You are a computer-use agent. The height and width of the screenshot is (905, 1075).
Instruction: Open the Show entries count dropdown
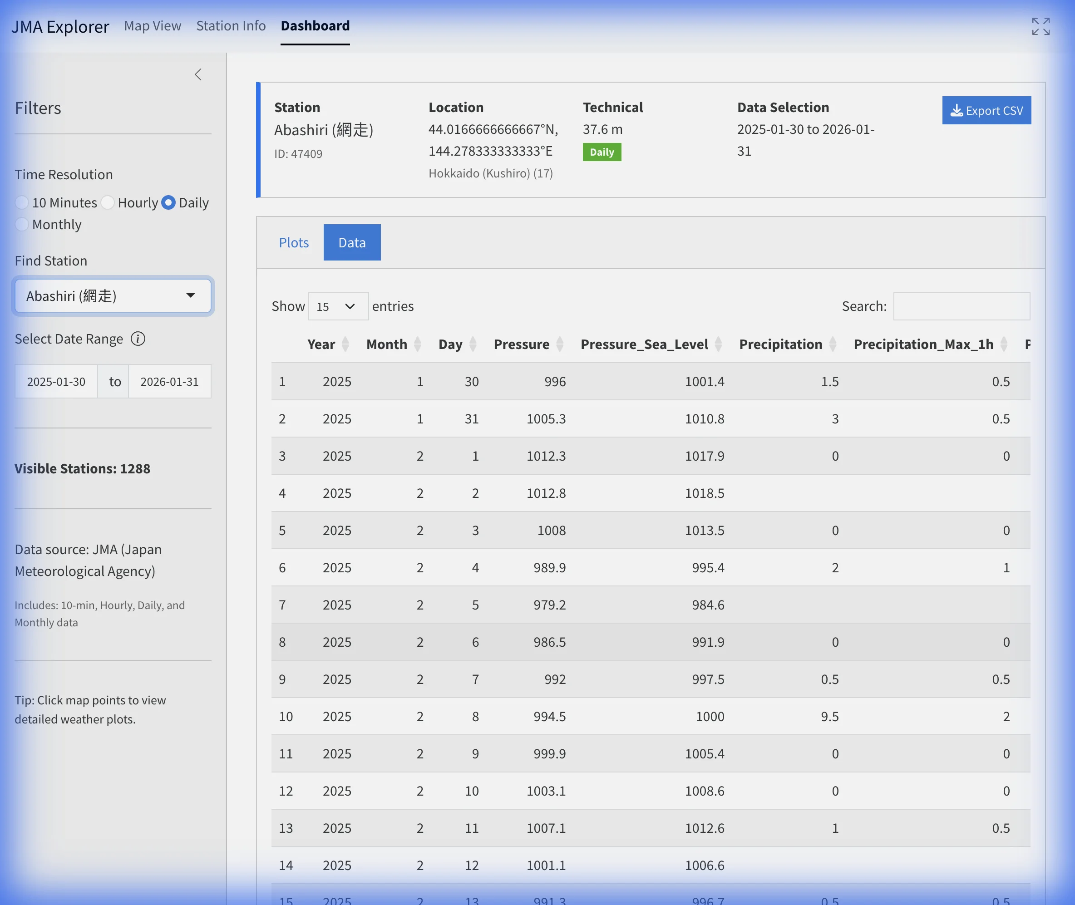pos(338,306)
